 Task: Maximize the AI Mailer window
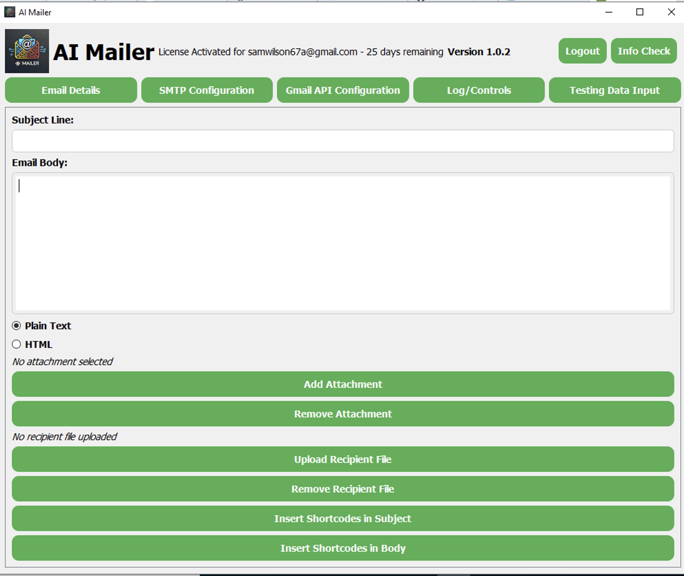click(x=640, y=12)
